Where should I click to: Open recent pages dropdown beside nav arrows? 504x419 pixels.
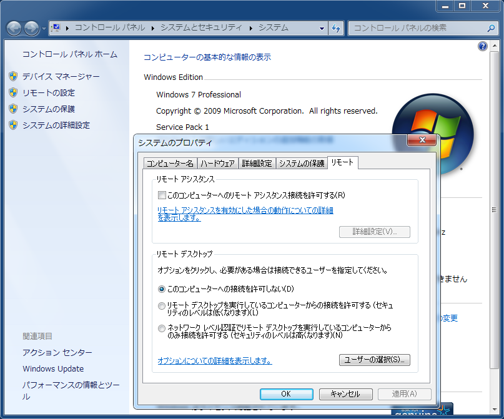(44, 28)
